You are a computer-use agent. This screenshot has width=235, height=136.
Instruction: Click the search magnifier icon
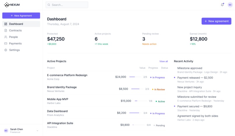coord(49,5)
